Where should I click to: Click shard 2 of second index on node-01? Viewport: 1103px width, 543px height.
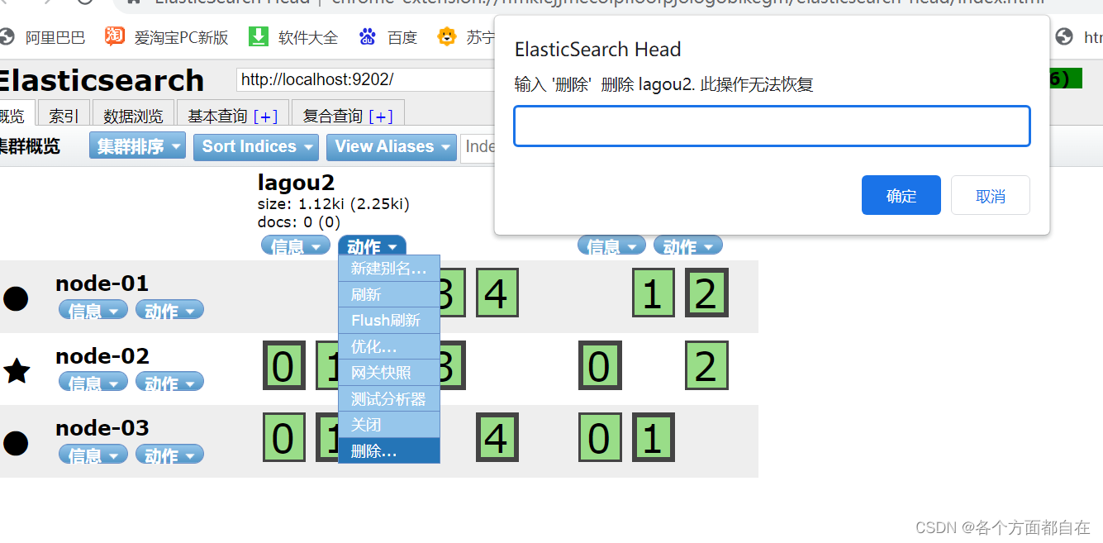(x=706, y=293)
